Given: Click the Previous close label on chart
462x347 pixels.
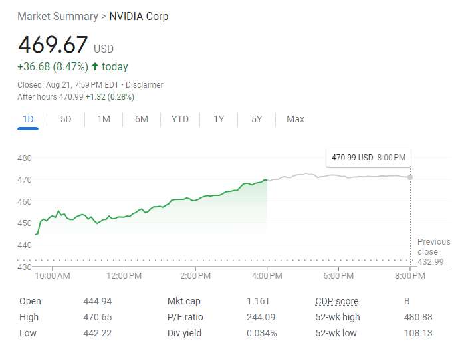Looking at the screenshot, I should [x=433, y=247].
